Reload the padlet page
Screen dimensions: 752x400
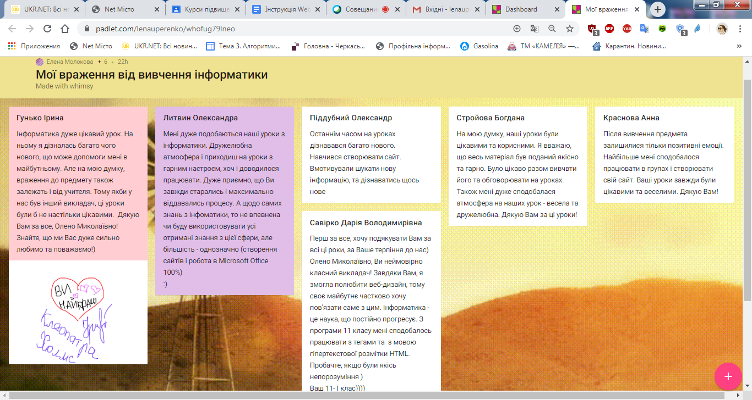coord(47,29)
